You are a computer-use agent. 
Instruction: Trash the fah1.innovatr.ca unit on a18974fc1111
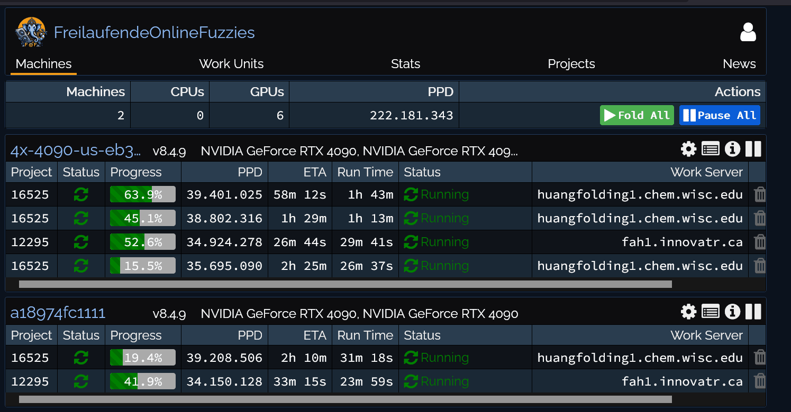(x=759, y=381)
